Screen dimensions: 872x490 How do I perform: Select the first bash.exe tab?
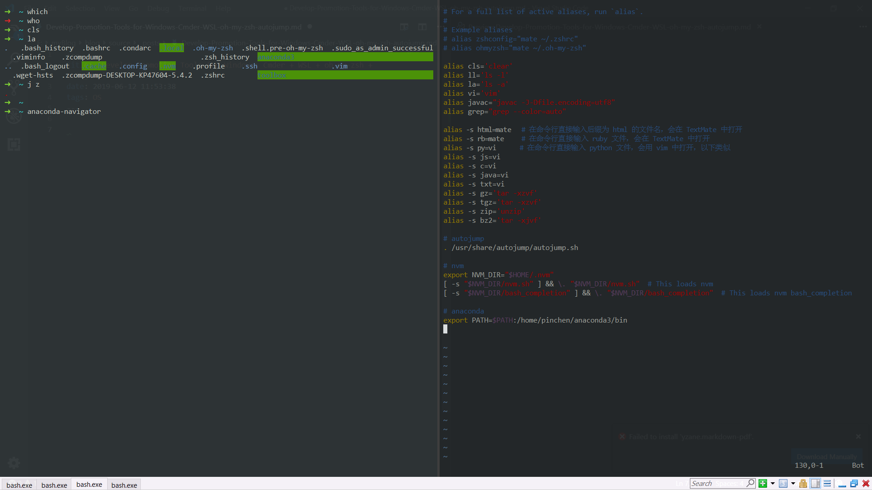pyautogui.click(x=19, y=485)
